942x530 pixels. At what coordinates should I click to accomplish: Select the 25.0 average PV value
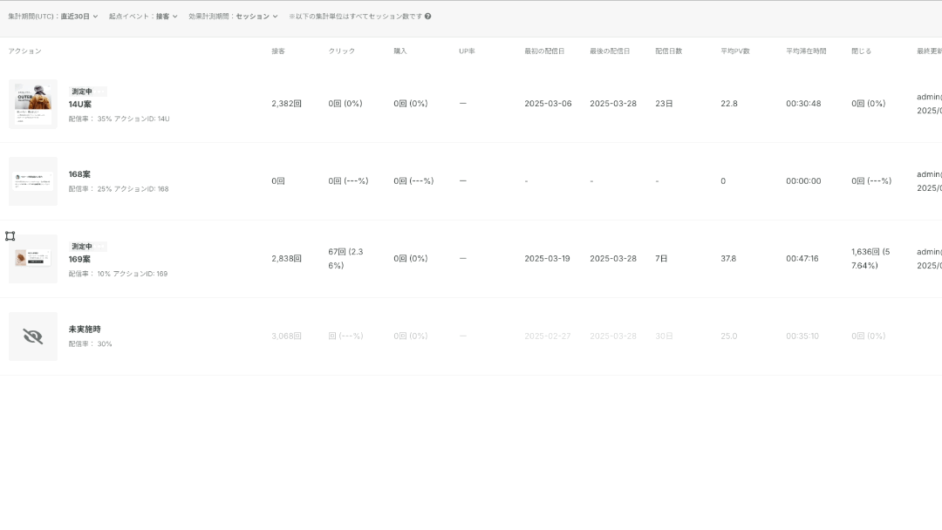click(x=728, y=336)
